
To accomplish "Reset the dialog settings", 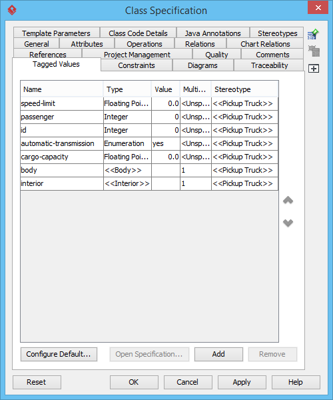I will click(37, 382).
